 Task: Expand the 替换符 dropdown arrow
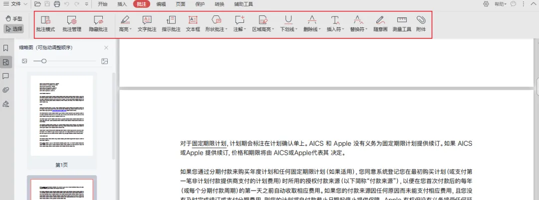tap(366, 30)
